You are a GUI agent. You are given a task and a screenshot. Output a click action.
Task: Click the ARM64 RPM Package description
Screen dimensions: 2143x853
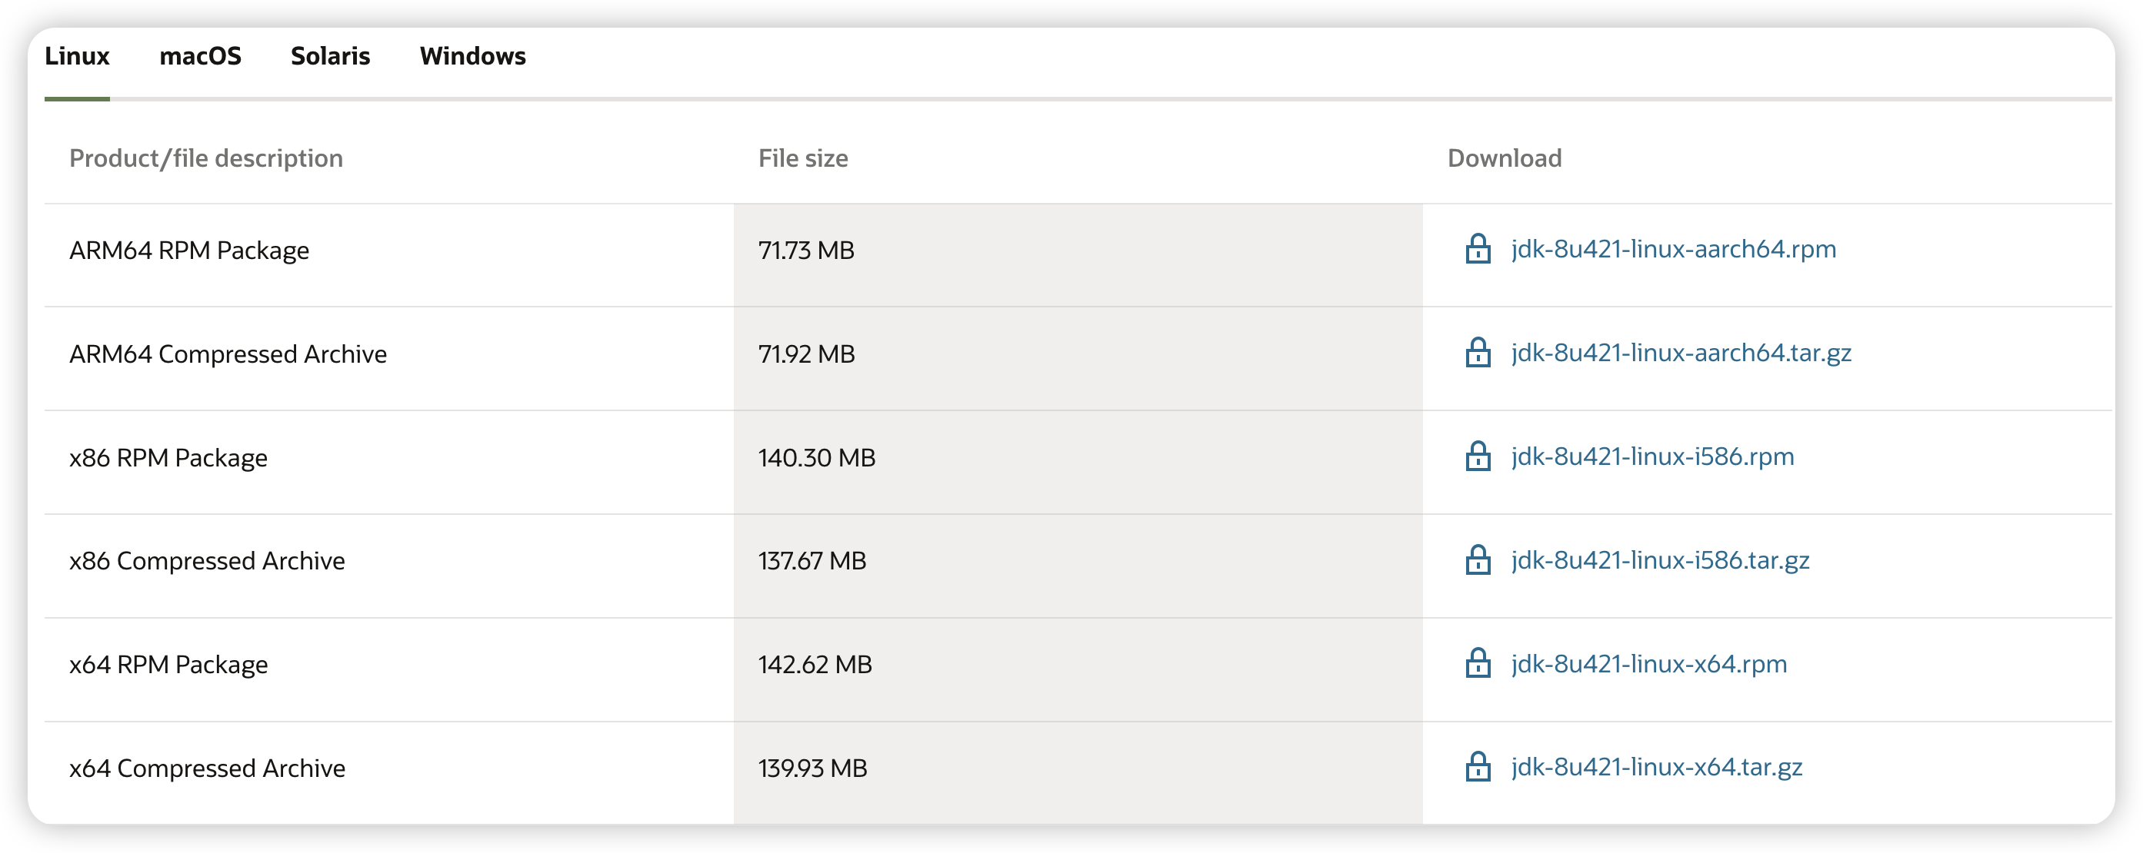[189, 251]
